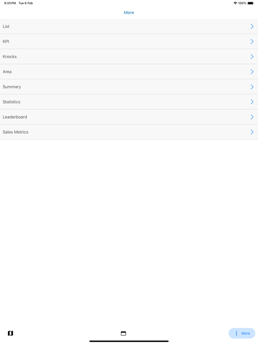Tap the three-dot More icon

tap(236, 333)
